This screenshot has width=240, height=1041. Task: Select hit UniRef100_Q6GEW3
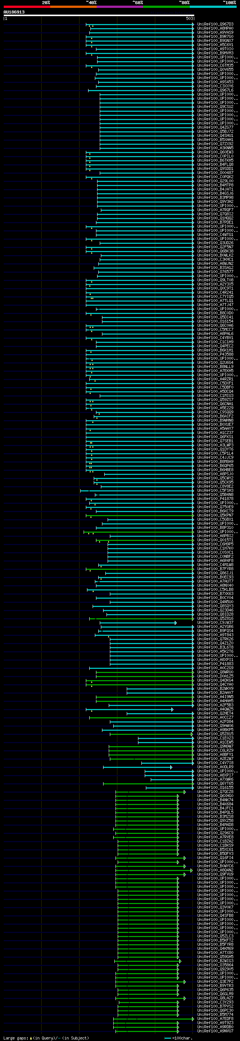(215, 152)
